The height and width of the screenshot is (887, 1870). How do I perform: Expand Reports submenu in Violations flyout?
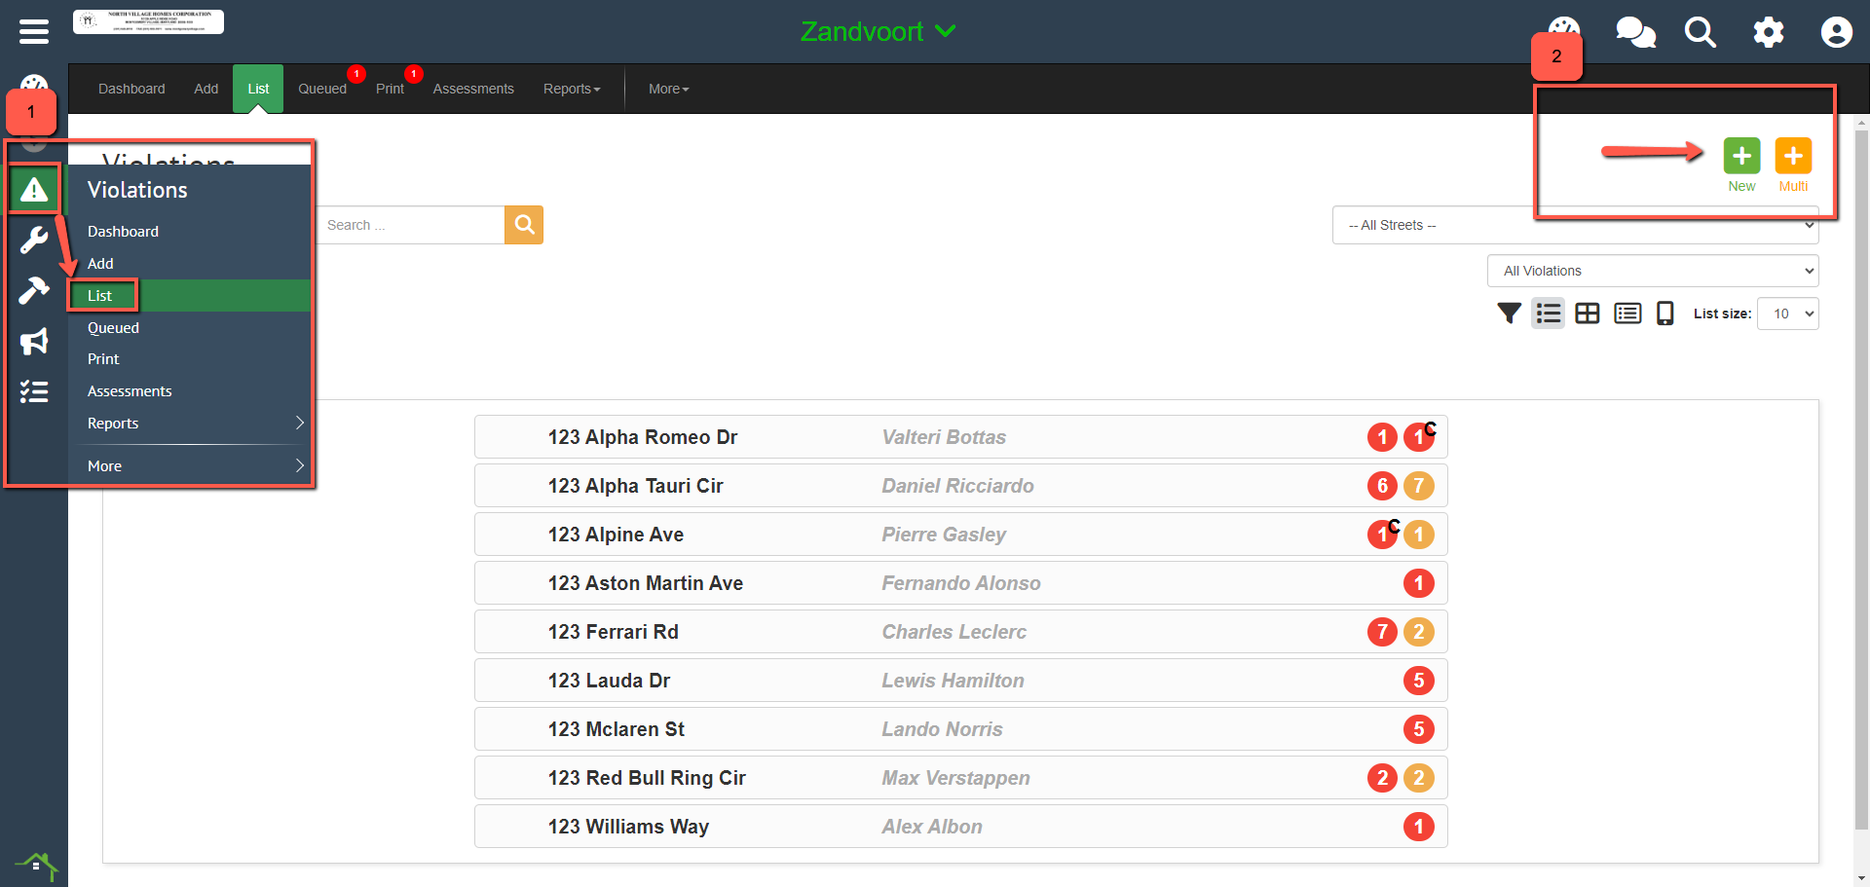pos(190,424)
